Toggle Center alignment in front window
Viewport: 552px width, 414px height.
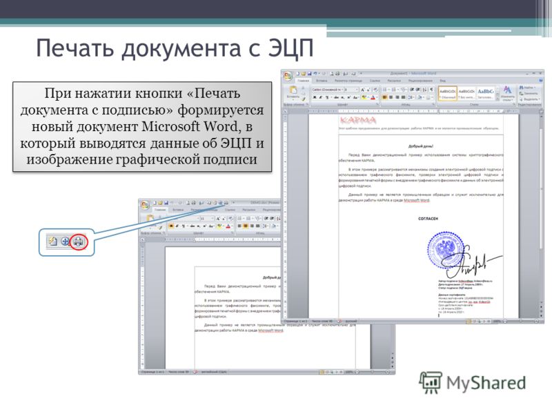coord(391,97)
